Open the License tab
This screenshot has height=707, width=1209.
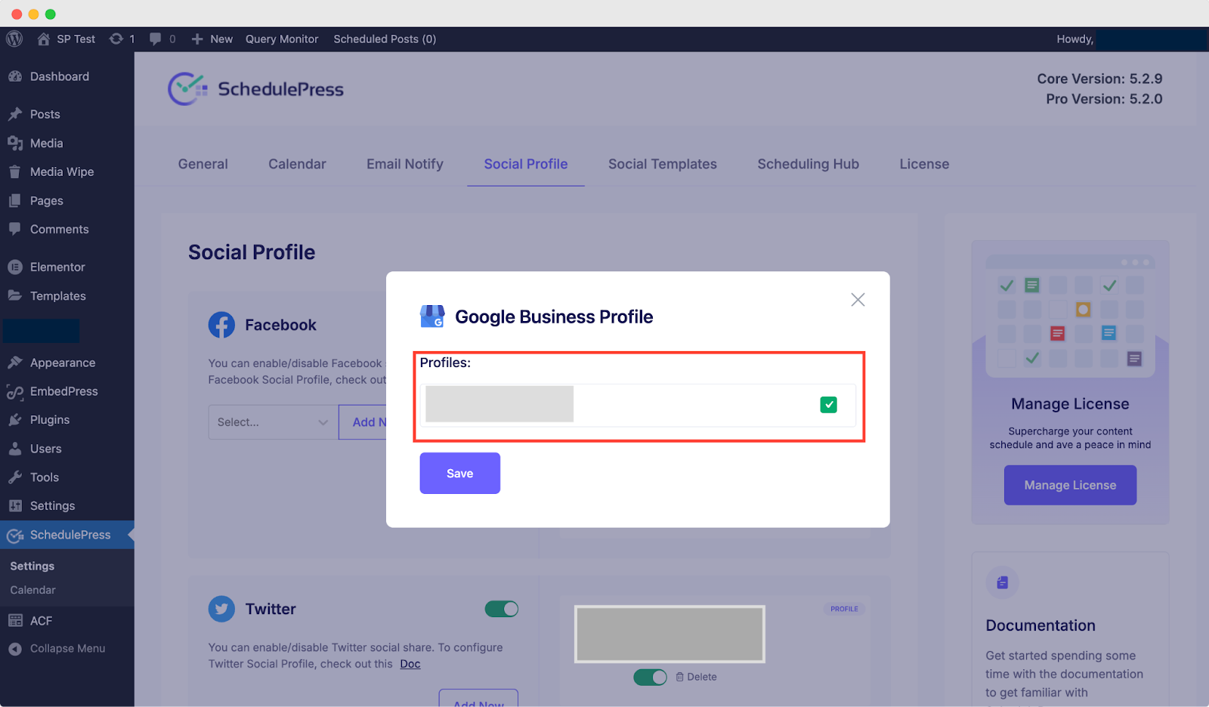[x=924, y=164]
